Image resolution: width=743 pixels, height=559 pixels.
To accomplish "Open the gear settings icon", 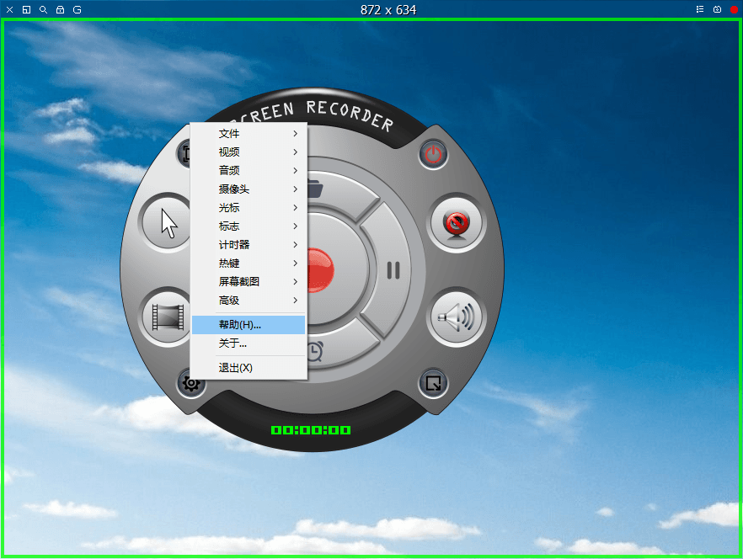I will click(191, 383).
